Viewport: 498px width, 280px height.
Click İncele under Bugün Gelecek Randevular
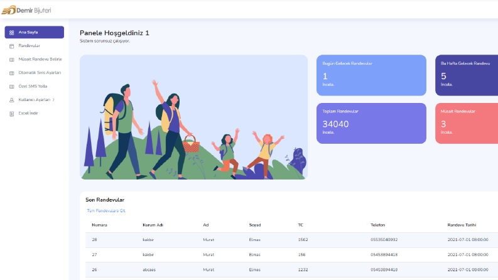pyautogui.click(x=328, y=85)
